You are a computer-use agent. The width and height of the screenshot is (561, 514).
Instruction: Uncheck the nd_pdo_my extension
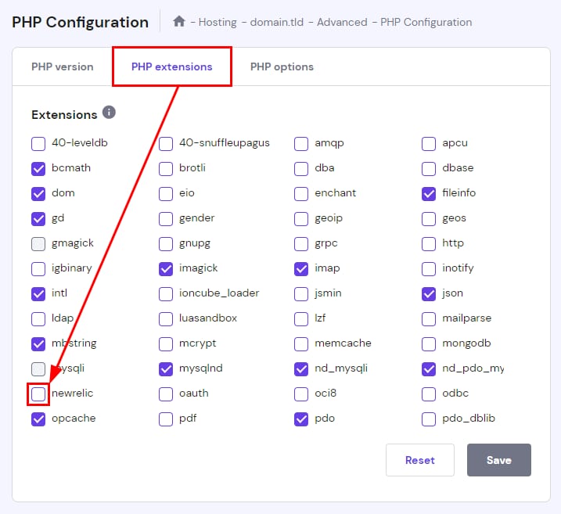429,368
